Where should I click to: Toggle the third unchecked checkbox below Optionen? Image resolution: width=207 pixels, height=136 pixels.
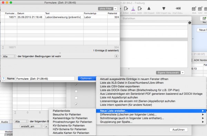(76, 98)
